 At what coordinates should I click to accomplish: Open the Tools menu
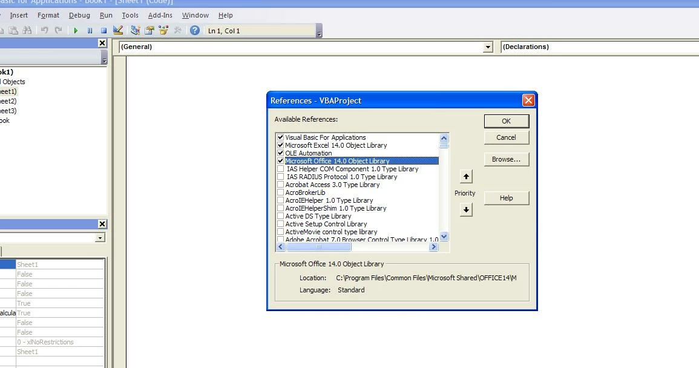[x=130, y=15]
